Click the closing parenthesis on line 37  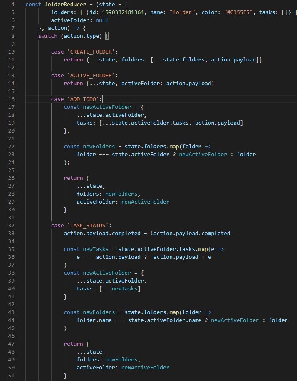point(65,265)
